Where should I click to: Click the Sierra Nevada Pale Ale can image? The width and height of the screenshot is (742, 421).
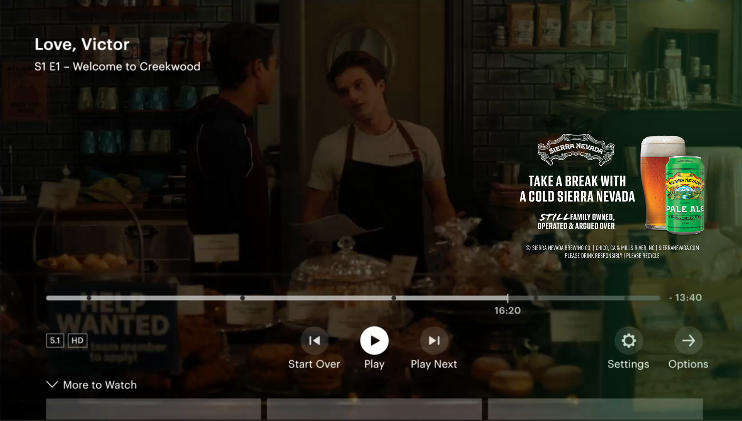click(685, 195)
